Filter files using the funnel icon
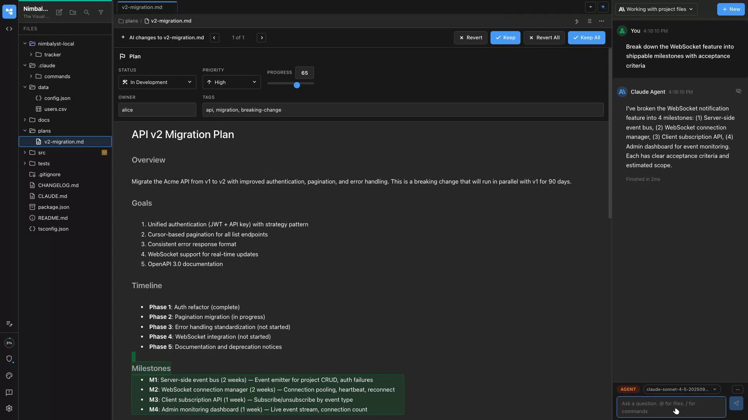The height and width of the screenshot is (420, 748). (101, 12)
